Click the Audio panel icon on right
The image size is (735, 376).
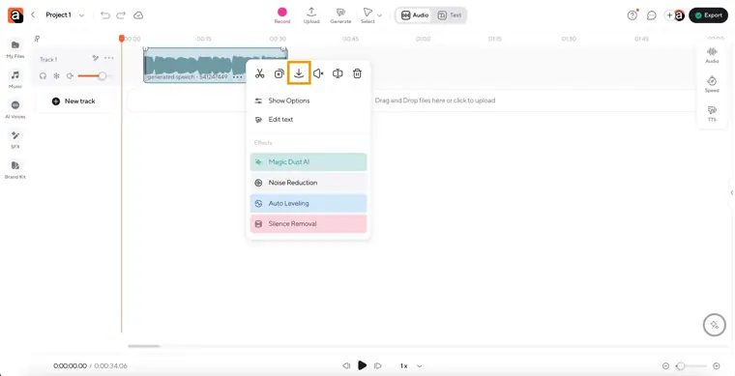(x=712, y=55)
